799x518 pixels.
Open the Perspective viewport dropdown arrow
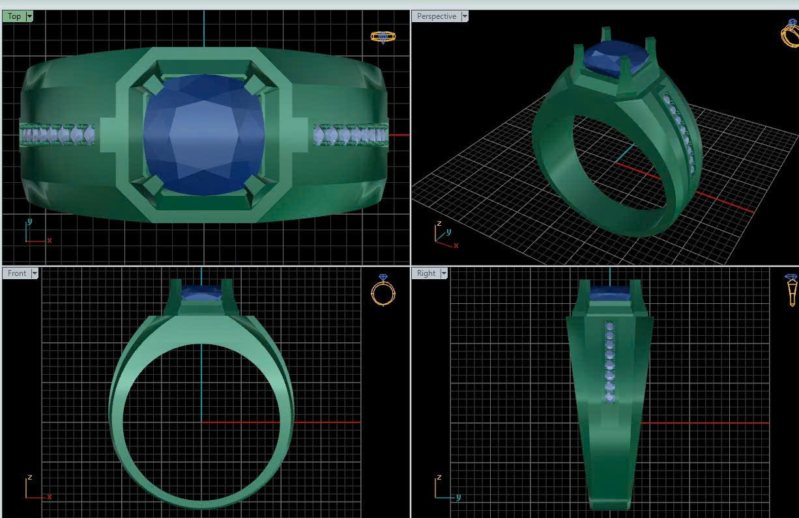(x=465, y=16)
